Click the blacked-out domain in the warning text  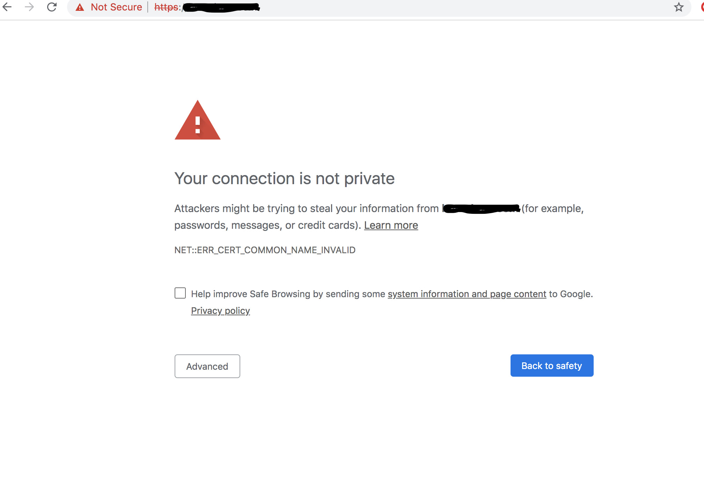point(481,209)
